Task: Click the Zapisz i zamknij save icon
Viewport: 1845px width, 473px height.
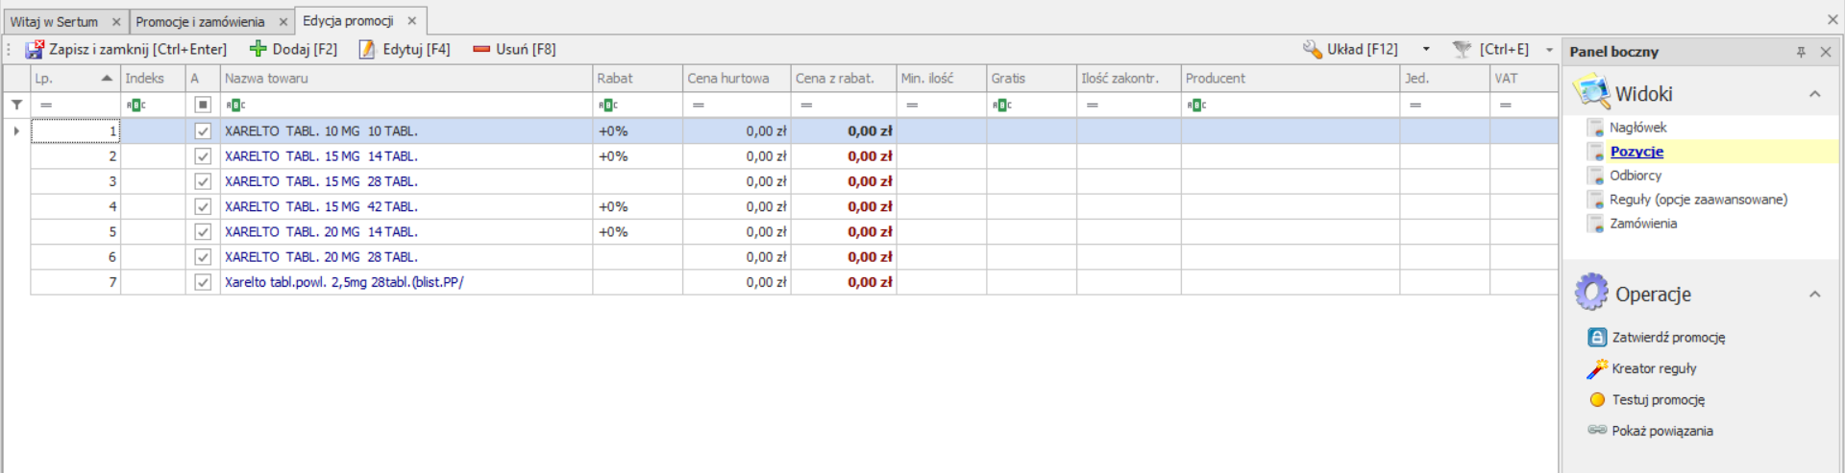Action: [x=35, y=49]
